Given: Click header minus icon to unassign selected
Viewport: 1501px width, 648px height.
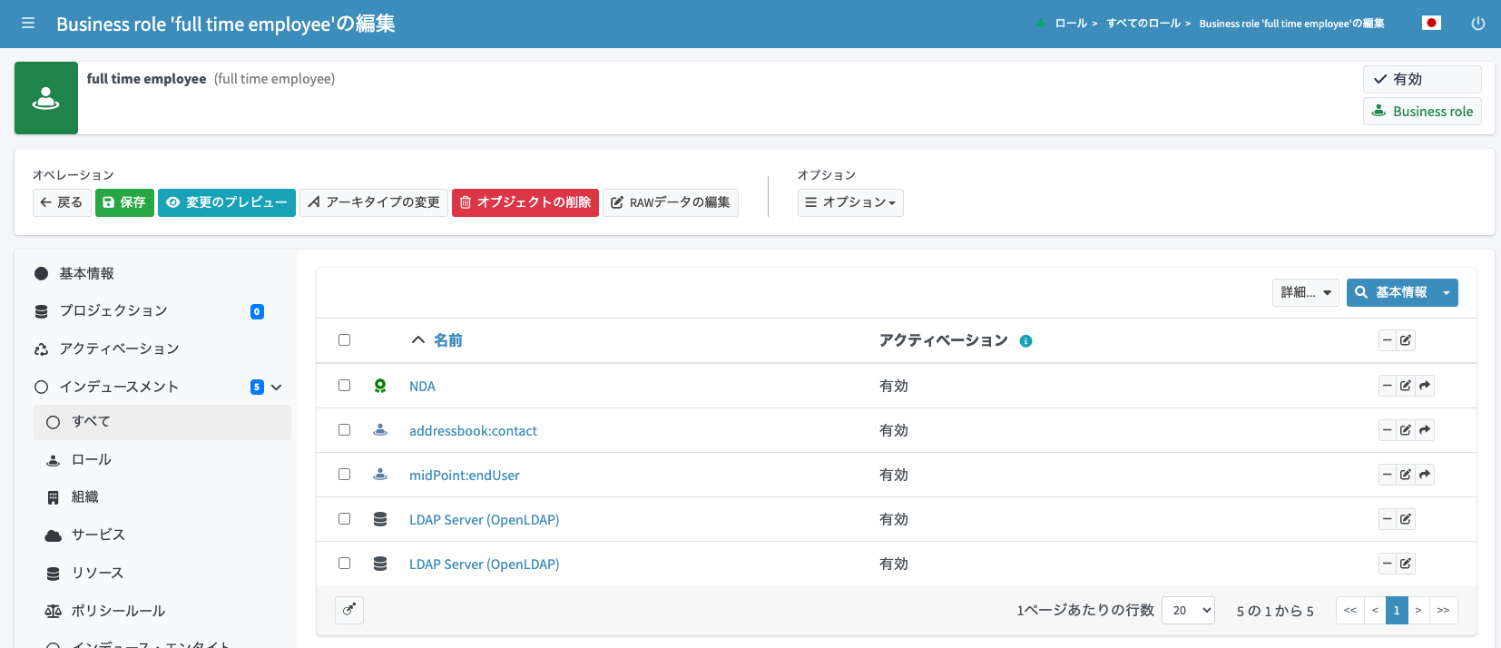Looking at the screenshot, I should [x=1388, y=340].
